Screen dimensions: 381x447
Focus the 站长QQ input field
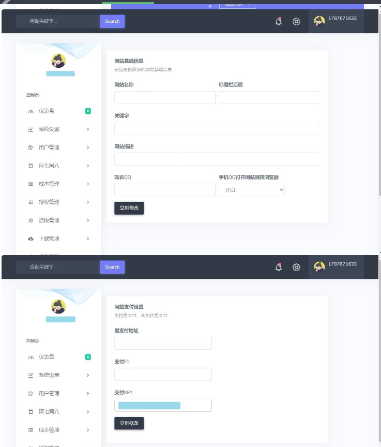coord(165,190)
